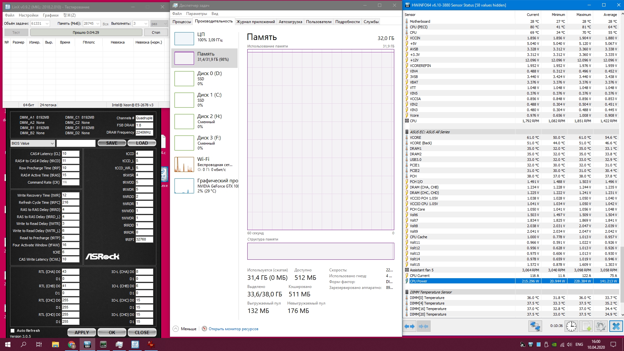Viewport: 624px width, 351px height.
Task: Click Chrome icon in taskbar
Action: (x=71, y=344)
